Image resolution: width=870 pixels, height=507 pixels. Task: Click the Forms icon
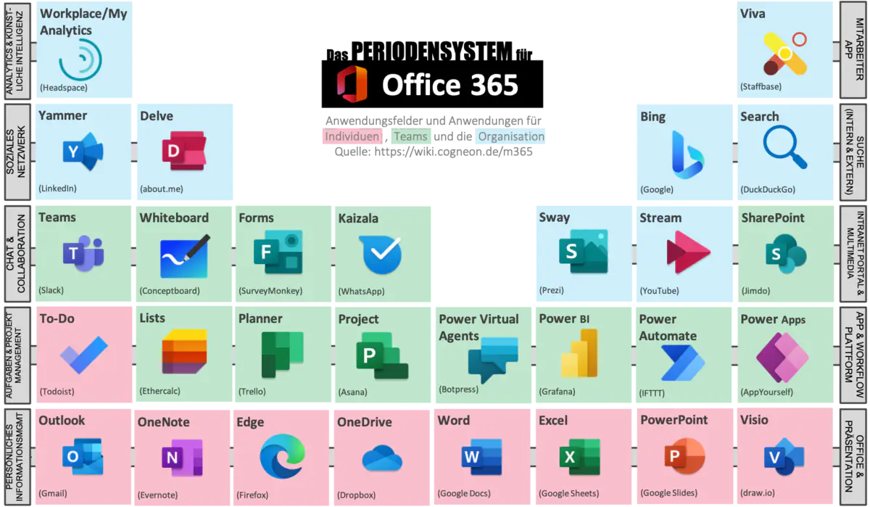point(278,252)
